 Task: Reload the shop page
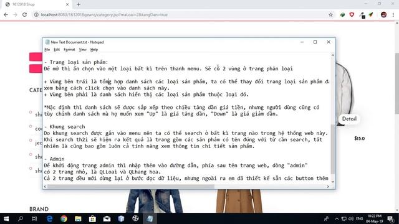(24, 15)
